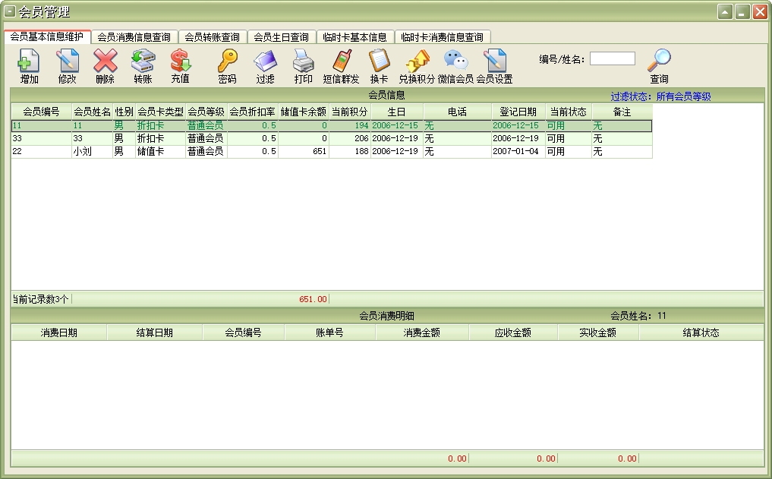Click the 编号/姓名 search input field
The width and height of the screenshot is (772, 479).
coord(612,59)
